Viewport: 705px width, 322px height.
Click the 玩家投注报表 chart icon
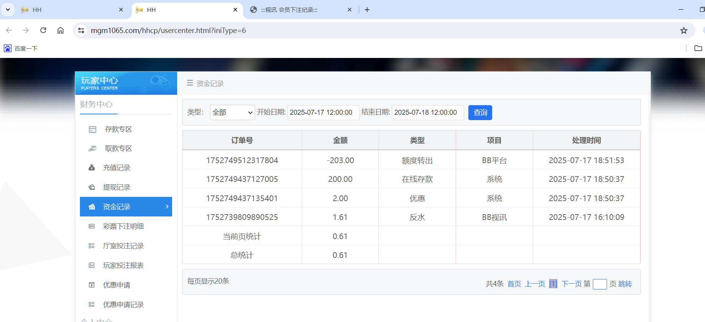click(92, 266)
